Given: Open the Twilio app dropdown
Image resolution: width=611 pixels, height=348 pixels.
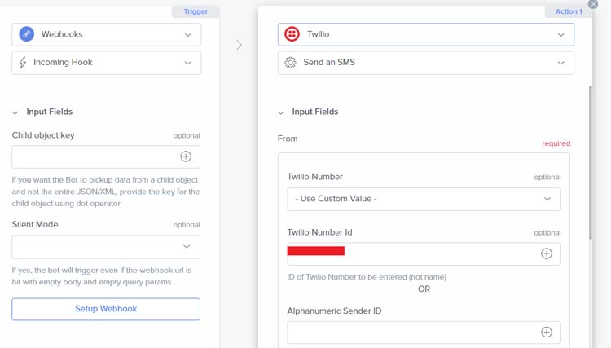Looking at the screenshot, I should click(x=426, y=34).
